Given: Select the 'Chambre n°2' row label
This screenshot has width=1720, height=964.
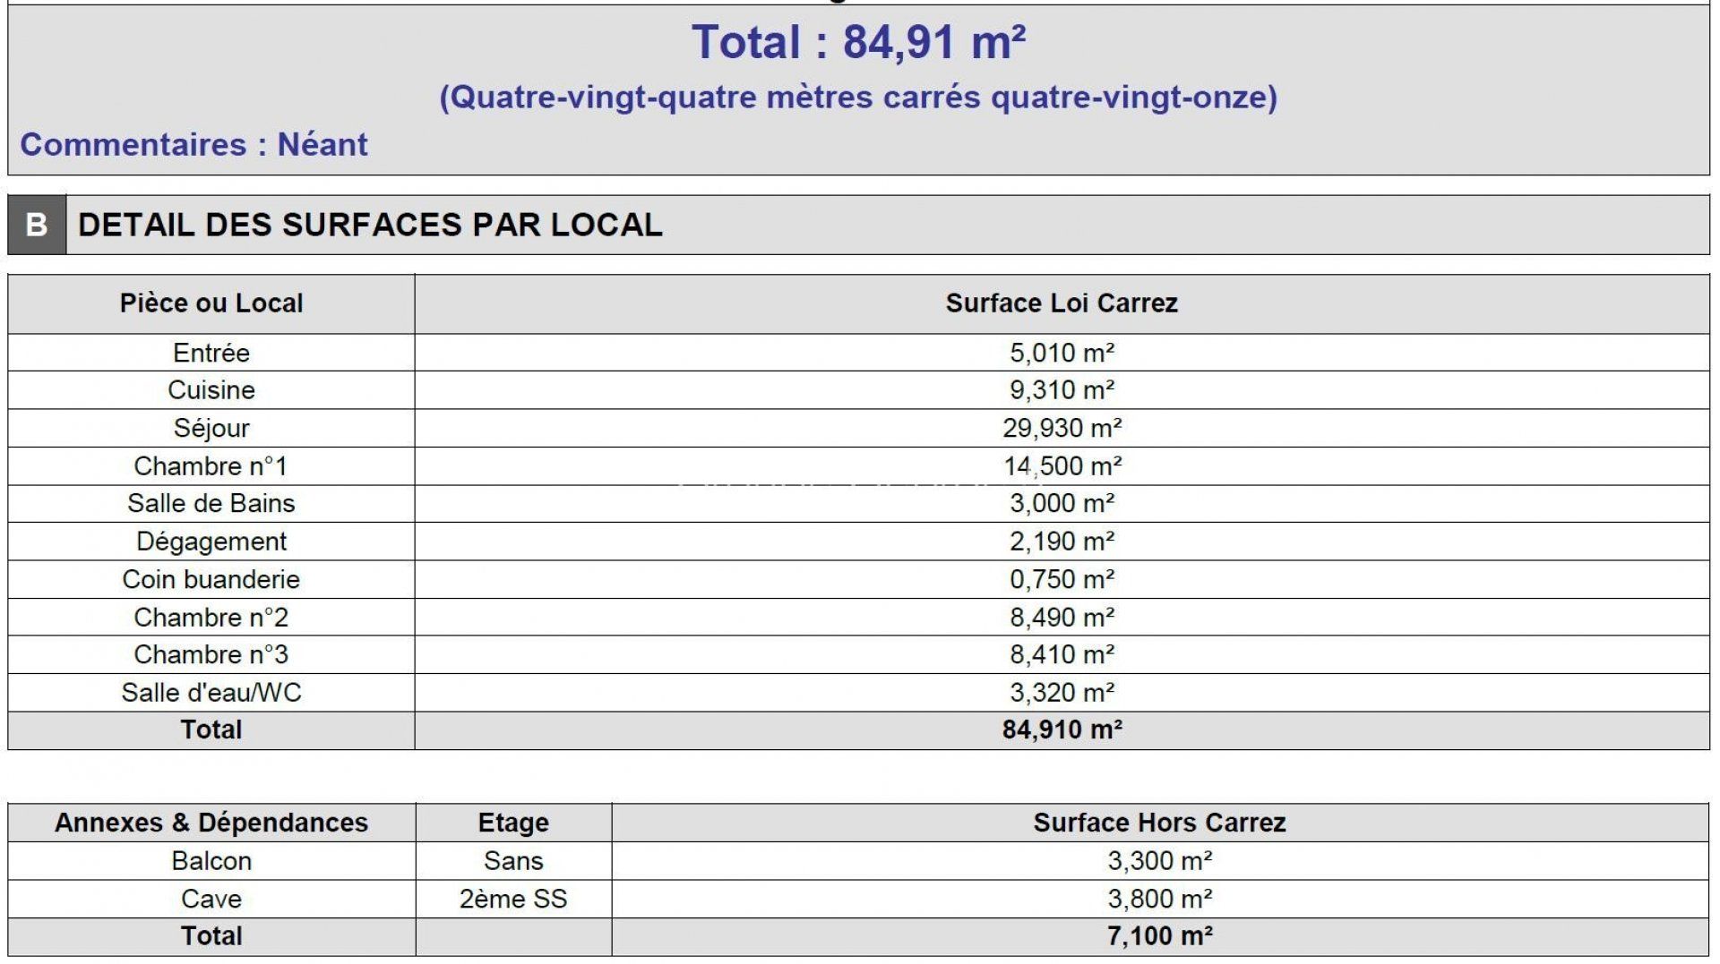Looking at the screenshot, I should pos(211,618).
